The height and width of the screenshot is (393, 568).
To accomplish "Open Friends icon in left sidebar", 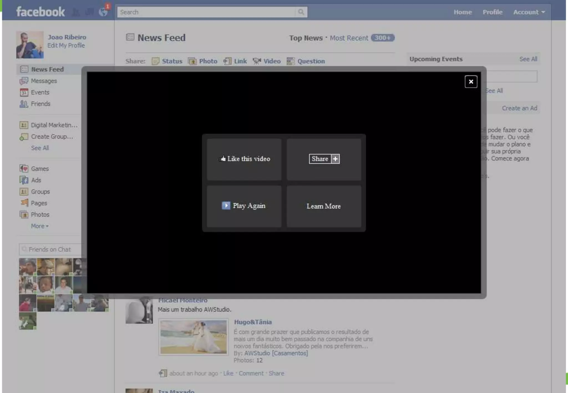I will 24,104.
